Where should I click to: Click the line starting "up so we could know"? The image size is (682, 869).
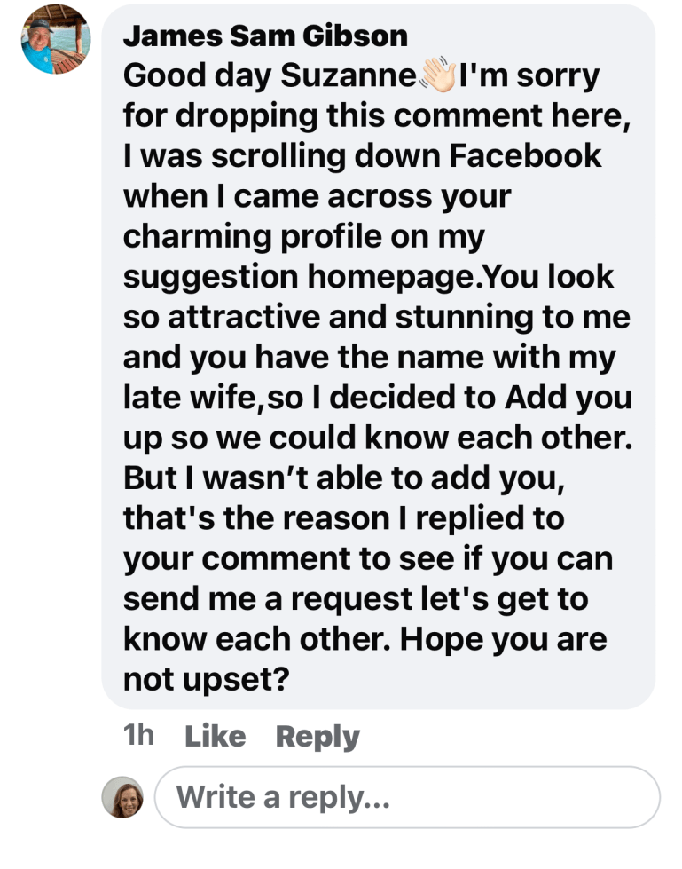[377, 438]
